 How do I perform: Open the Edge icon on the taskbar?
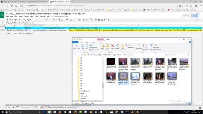[x=44, y=112]
